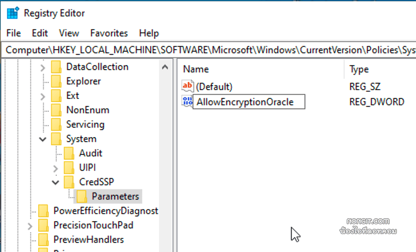Expand the PreviewHandlers key
This screenshot has width=416, height=252.
pyautogui.click(x=29, y=240)
